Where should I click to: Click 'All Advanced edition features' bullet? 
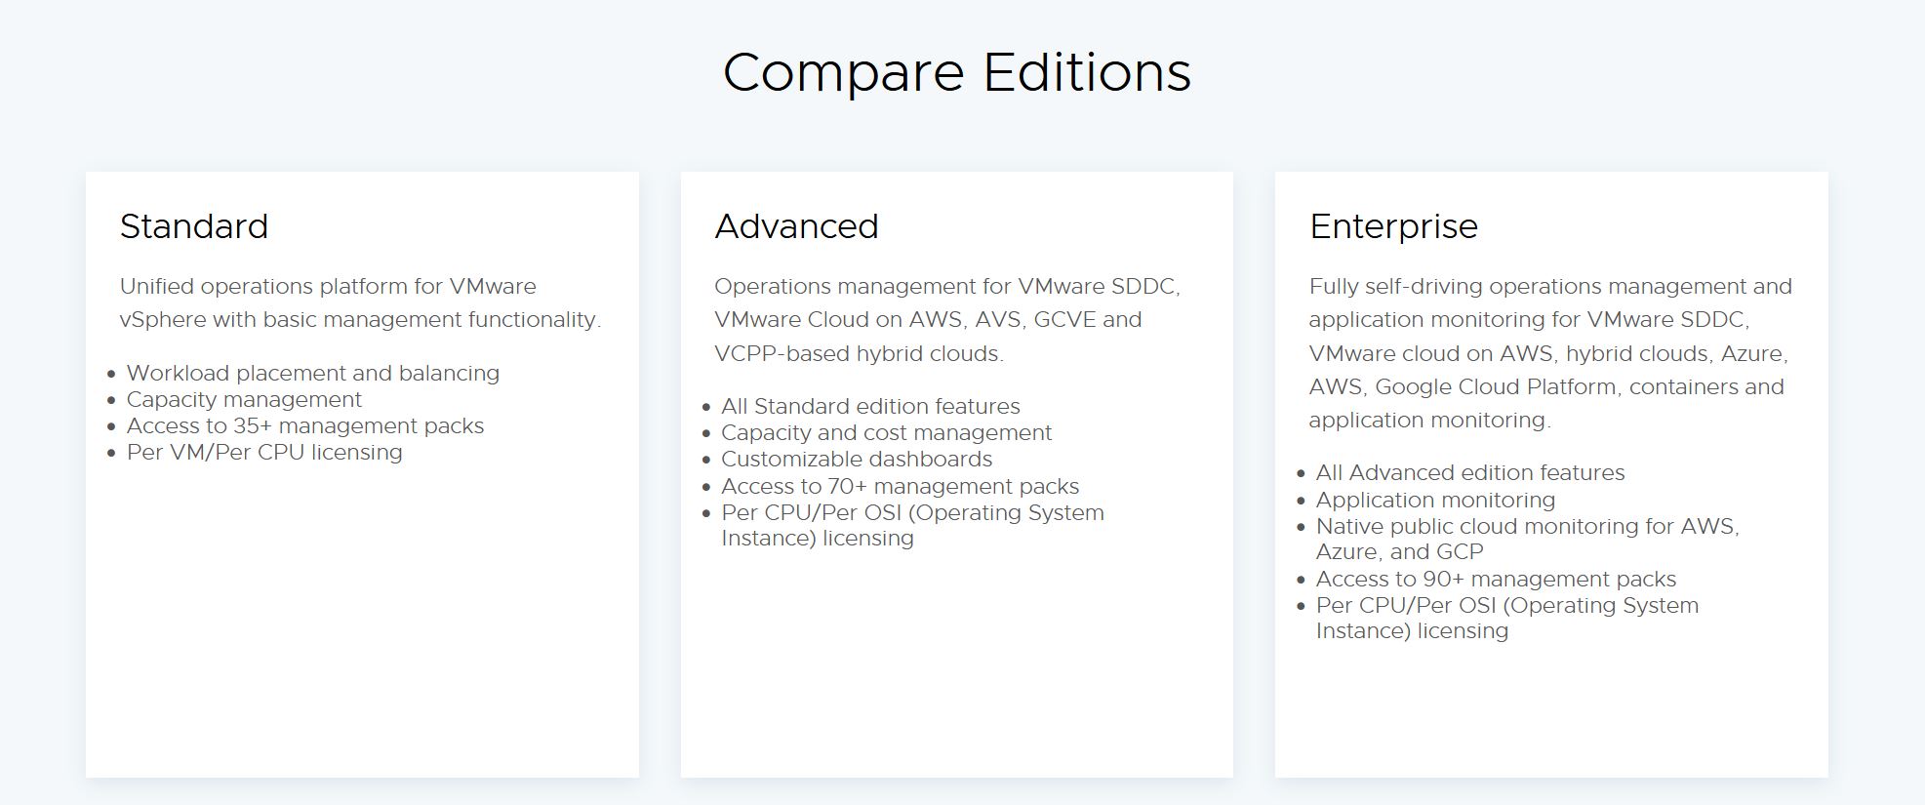[1469, 472]
